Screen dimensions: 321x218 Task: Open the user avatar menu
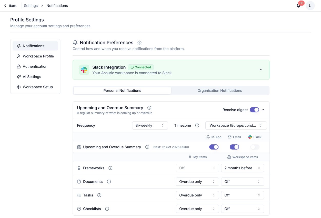click(310, 6)
